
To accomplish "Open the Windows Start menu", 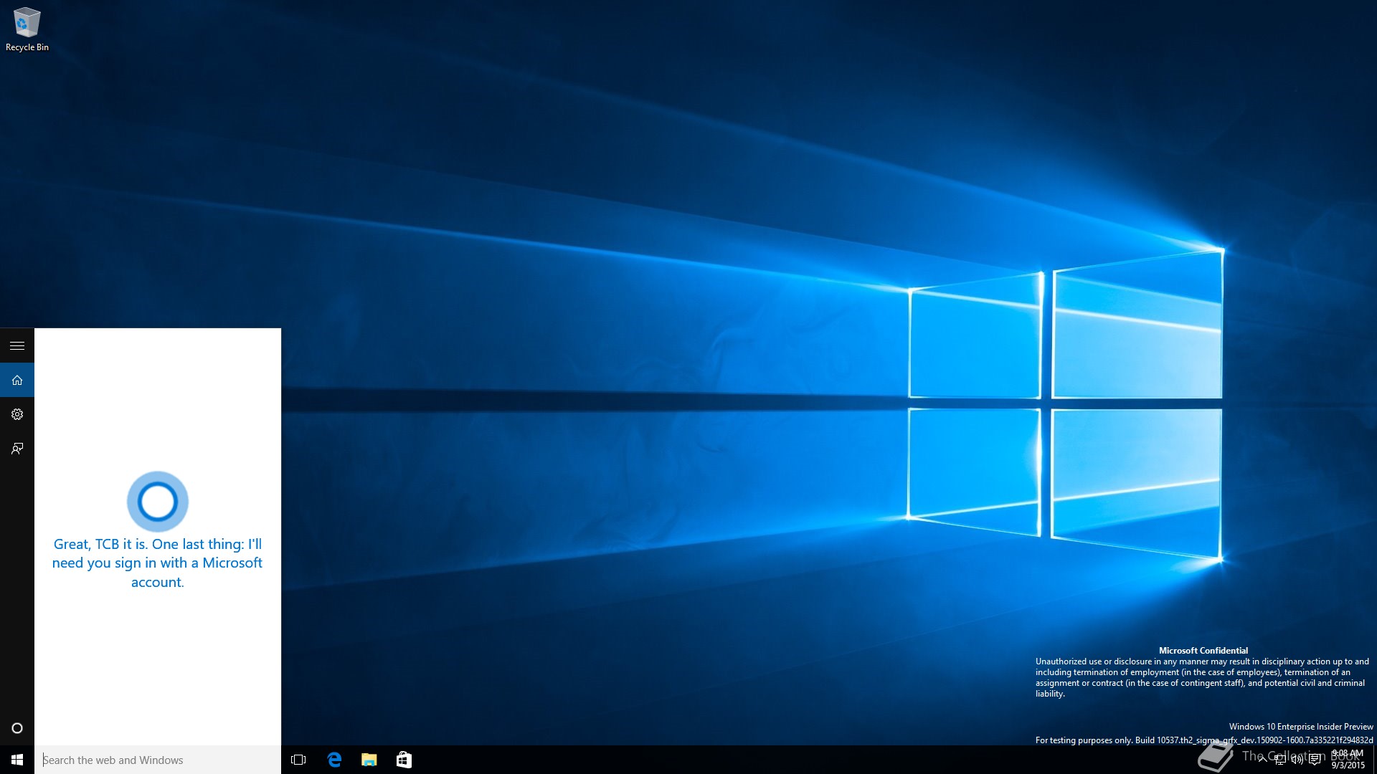I will pyautogui.click(x=17, y=760).
